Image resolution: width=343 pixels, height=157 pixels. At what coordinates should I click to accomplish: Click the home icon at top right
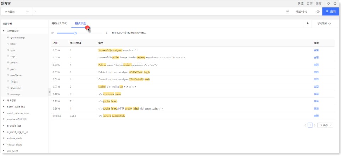pyautogui.click(x=335, y=3)
